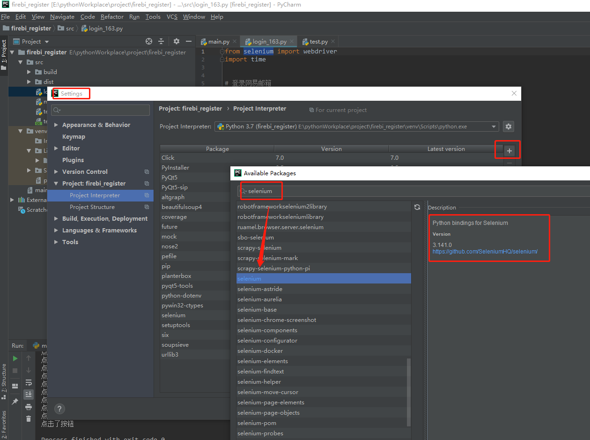Select Keymap in the Settings tree
This screenshot has height=440, width=590.
pyautogui.click(x=74, y=137)
